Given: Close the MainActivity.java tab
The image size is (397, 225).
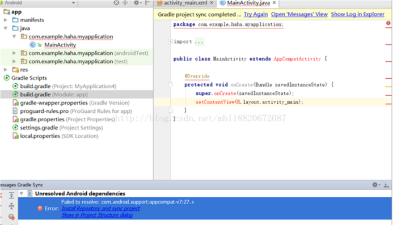Looking at the screenshot, I should pyautogui.click(x=274, y=3).
